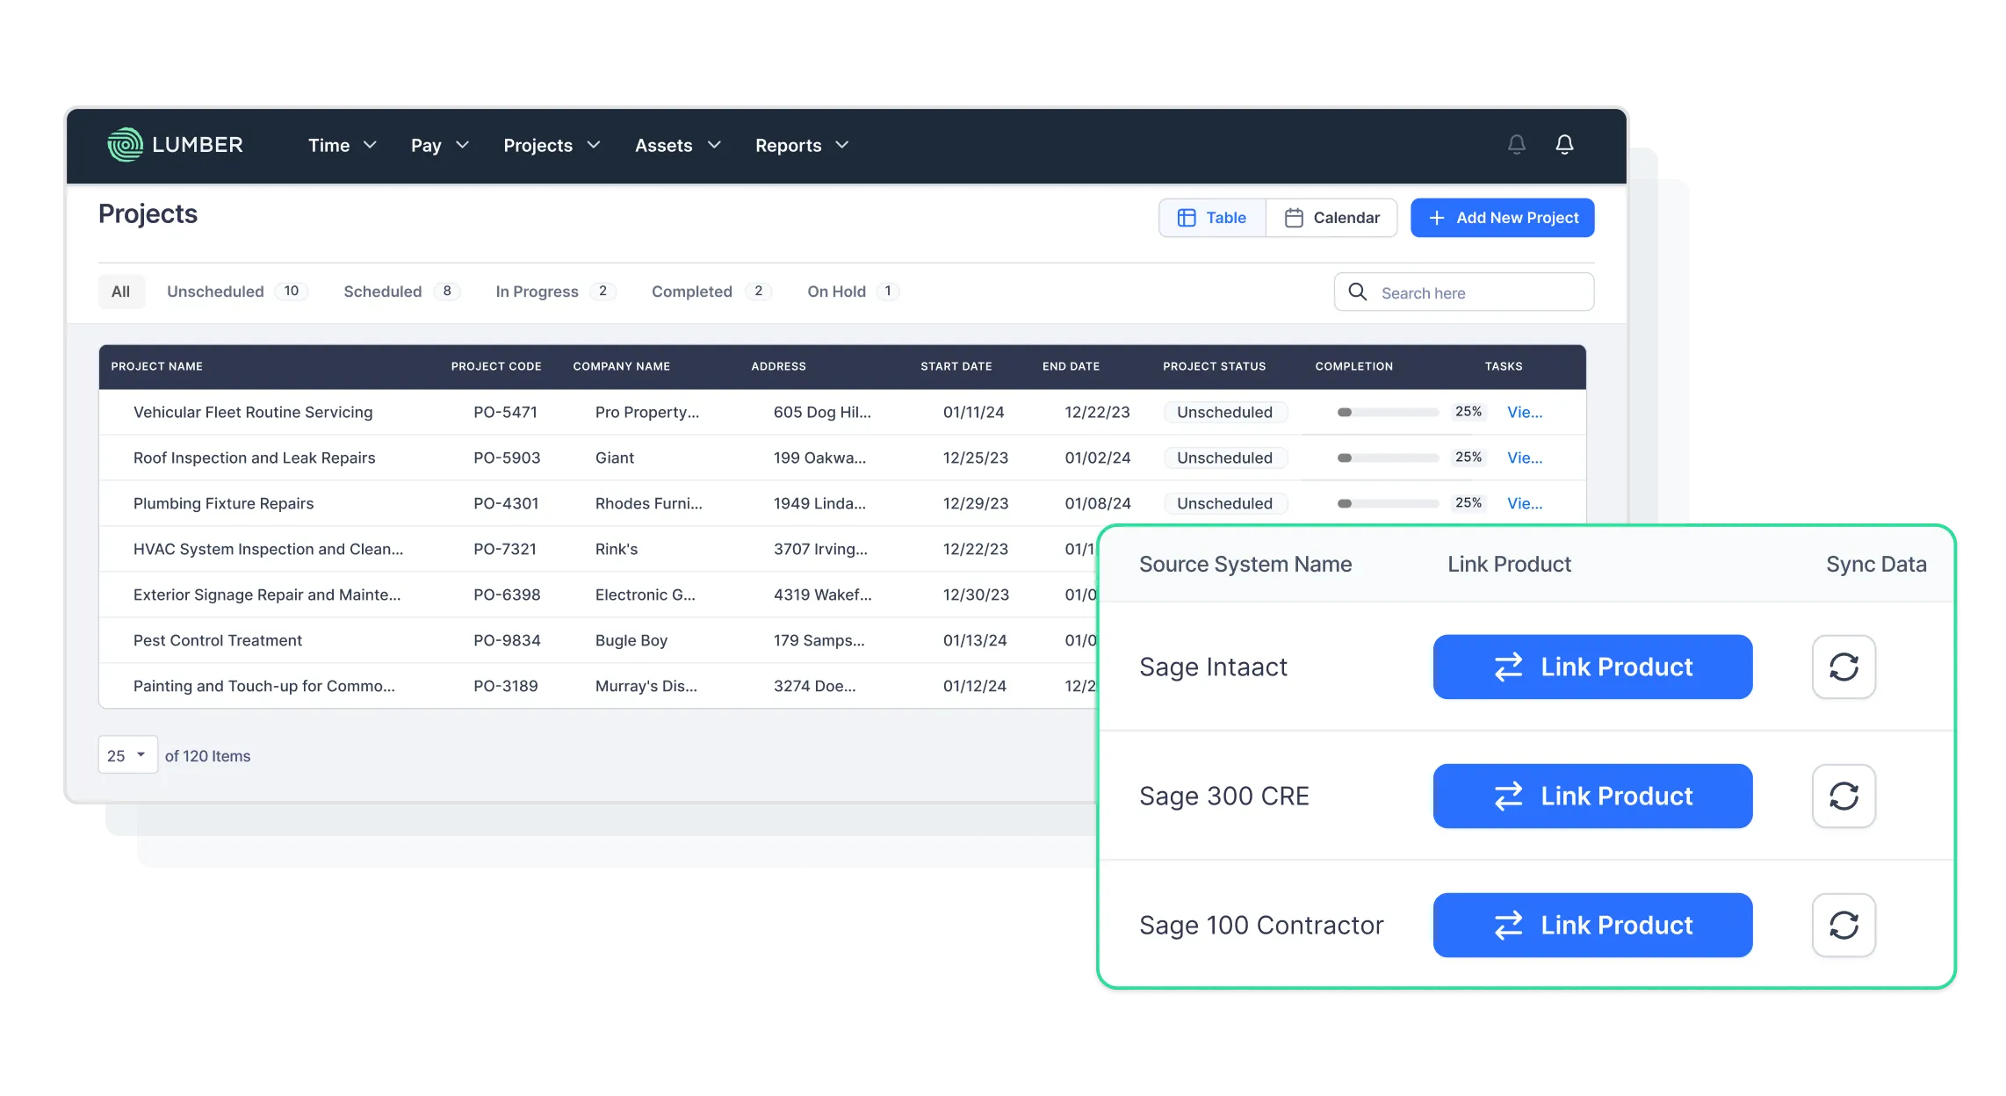Click completion bar for Vehicular Fleet Servicing
The image size is (2006, 1096).
click(1387, 412)
